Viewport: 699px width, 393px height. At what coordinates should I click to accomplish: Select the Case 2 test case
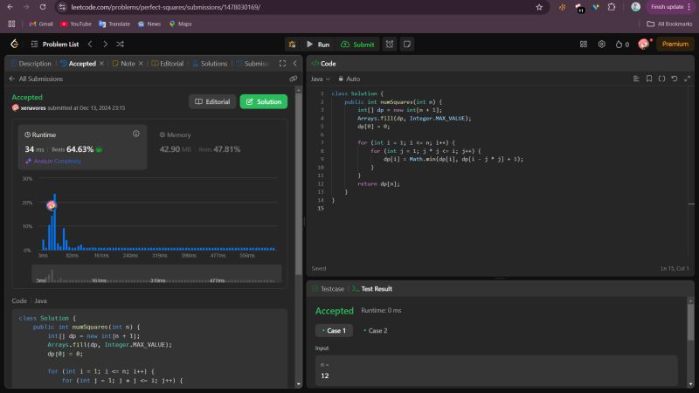tap(377, 330)
